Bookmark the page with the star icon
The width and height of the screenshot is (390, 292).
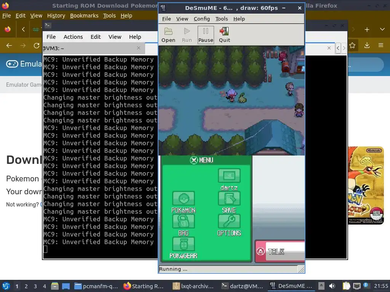(x=352, y=46)
